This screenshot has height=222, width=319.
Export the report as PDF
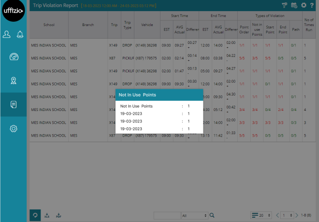click(58, 215)
